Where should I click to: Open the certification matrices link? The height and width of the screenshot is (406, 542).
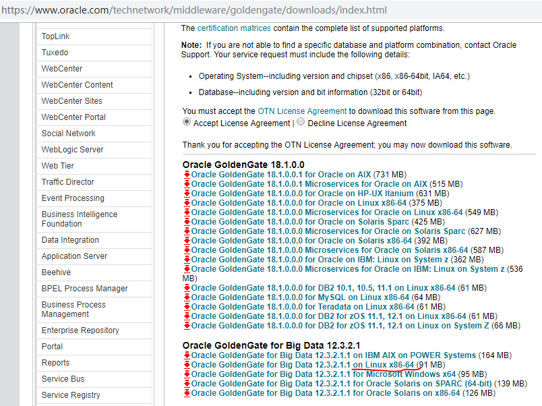pos(234,28)
